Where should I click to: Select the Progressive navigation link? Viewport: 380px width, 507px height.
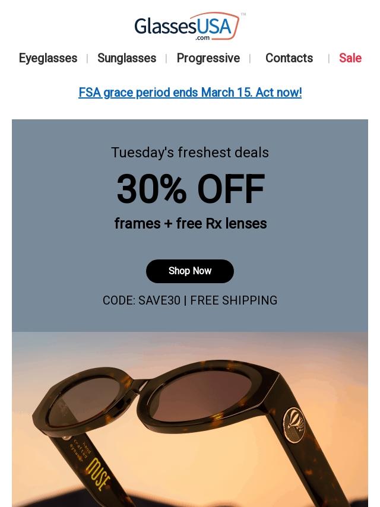[208, 58]
